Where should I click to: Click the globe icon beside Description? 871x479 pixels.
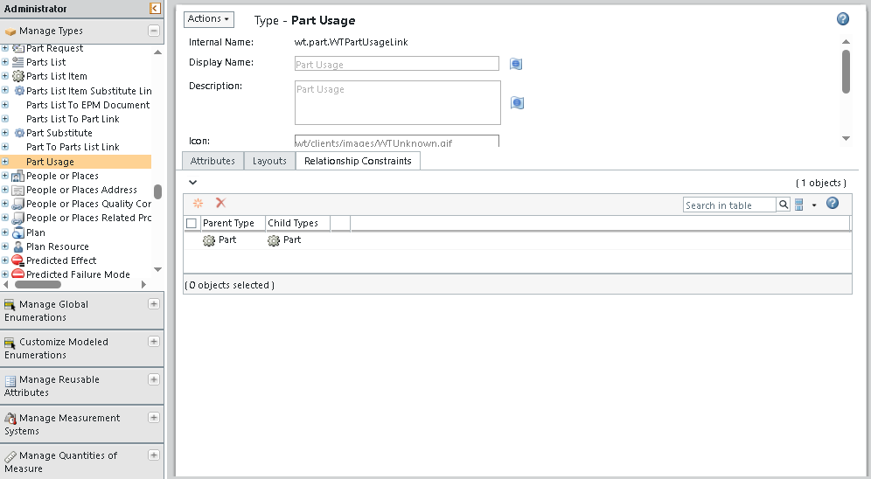coord(517,103)
